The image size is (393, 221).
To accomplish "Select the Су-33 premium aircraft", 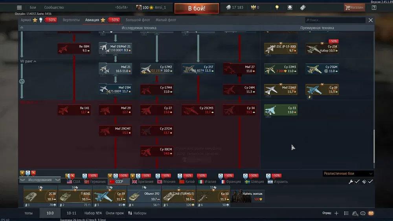I will pos(281,110).
